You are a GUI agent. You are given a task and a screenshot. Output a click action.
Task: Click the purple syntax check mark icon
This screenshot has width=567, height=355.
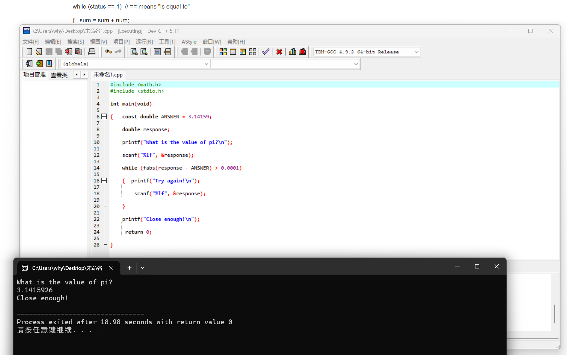pyautogui.click(x=266, y=52)
